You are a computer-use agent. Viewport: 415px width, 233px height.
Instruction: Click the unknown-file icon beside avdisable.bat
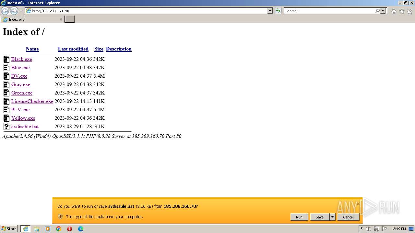pyautogui.click(x=6, y=126)
